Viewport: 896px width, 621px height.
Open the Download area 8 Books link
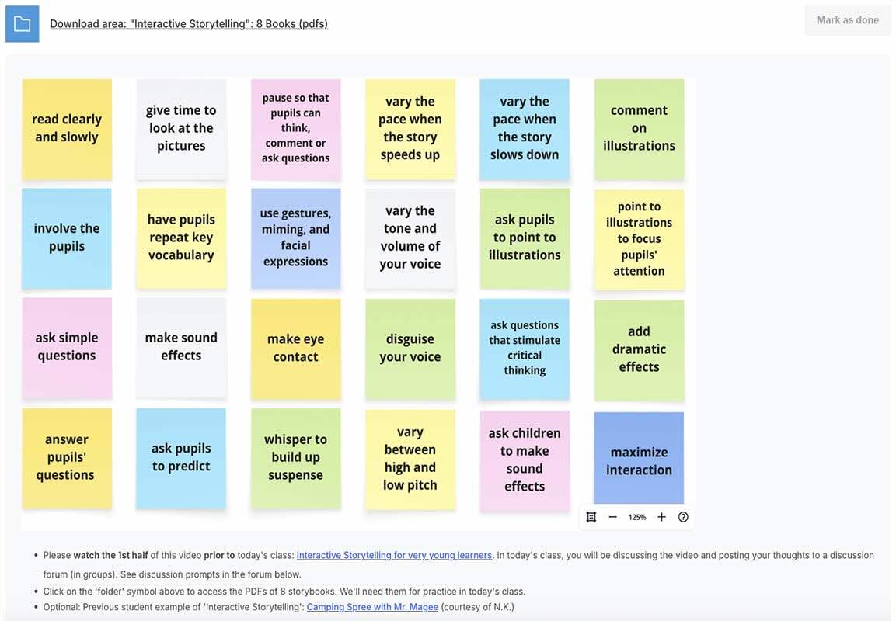pyautogui.click(x=189, y=24)
